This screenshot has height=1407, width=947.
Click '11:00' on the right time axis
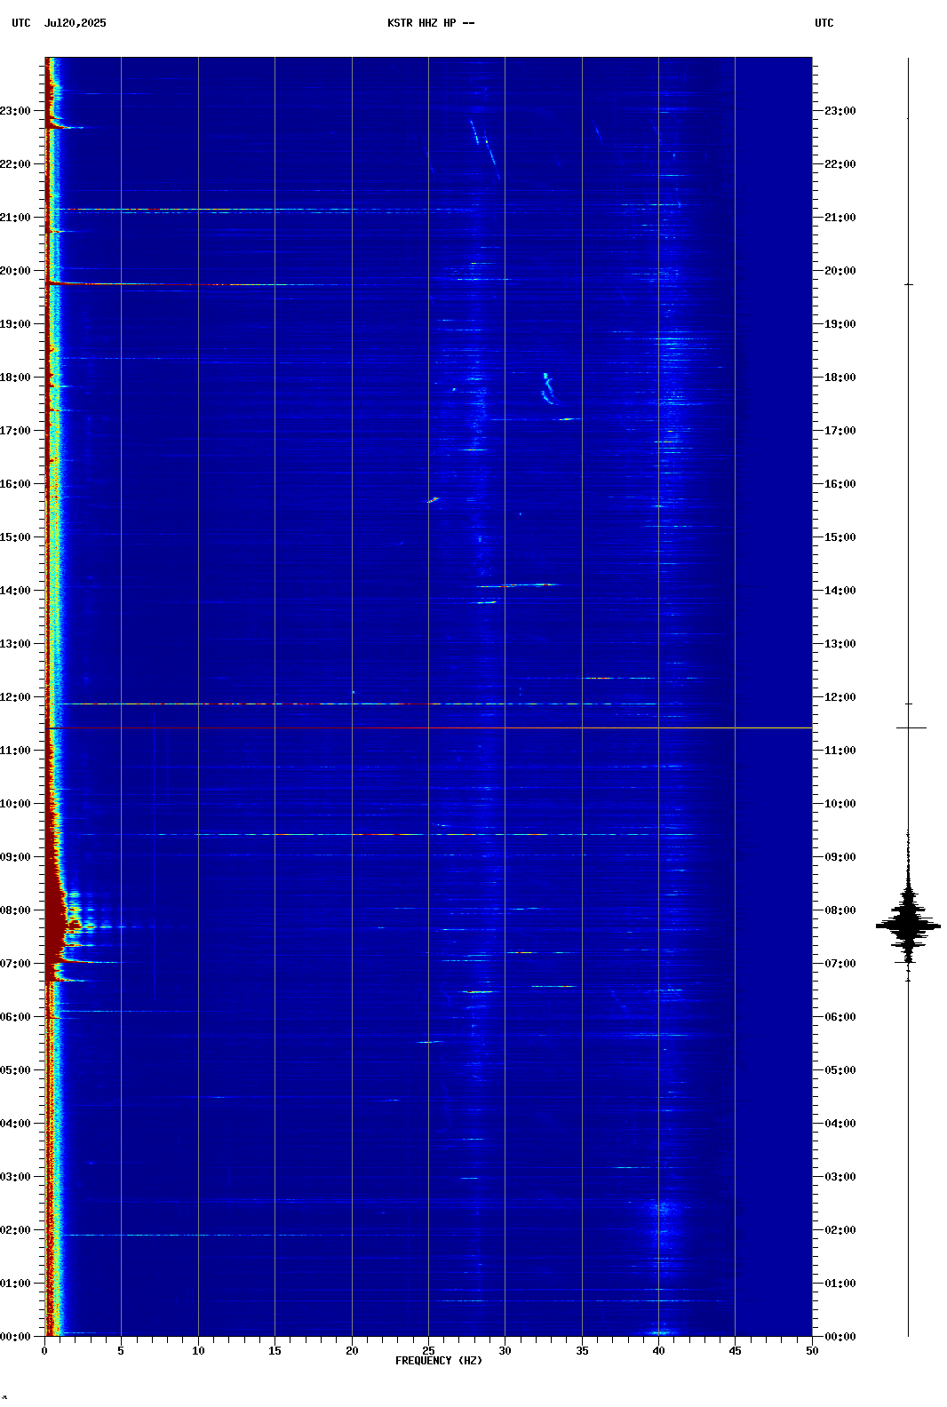click(840, 751)
